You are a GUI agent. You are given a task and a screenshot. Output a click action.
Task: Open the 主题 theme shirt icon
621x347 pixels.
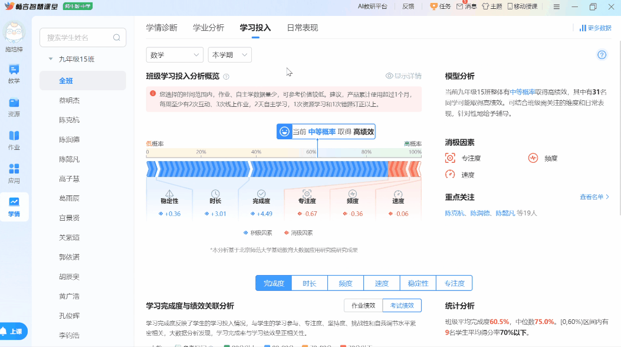click(485, 6)
